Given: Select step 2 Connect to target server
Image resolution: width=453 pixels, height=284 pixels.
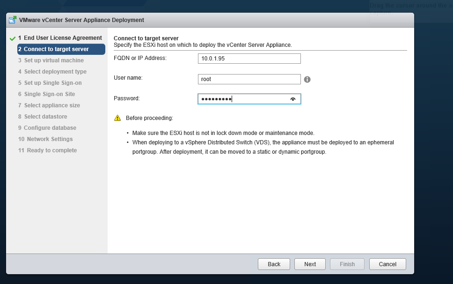Looking at the screenshot, I should 61,49.
